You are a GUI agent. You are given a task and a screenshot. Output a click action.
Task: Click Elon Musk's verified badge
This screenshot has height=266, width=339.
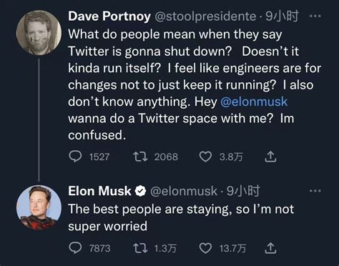pos(140,191)
